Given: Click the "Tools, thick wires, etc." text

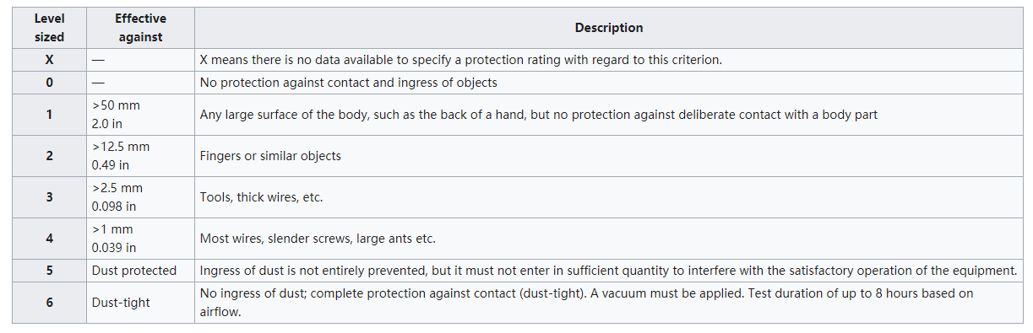Looking at the screenshot, I should coord(261,197).
